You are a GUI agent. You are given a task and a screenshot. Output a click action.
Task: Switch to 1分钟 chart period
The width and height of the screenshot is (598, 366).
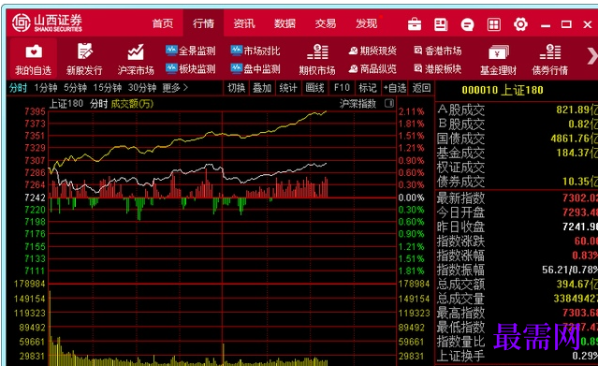(x=45, y=88)
